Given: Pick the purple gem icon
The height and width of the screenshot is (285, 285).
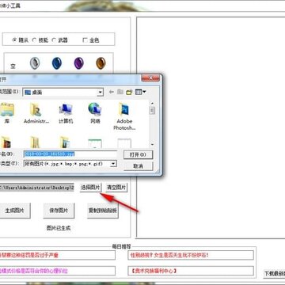Looking at the screenshot, I should point(78,63).
